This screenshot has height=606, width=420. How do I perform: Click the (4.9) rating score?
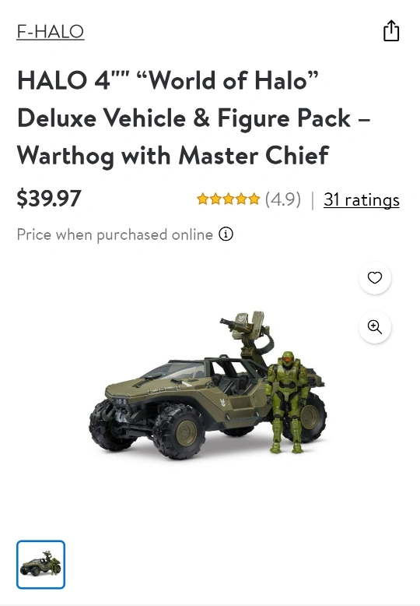tap(283, 200)
